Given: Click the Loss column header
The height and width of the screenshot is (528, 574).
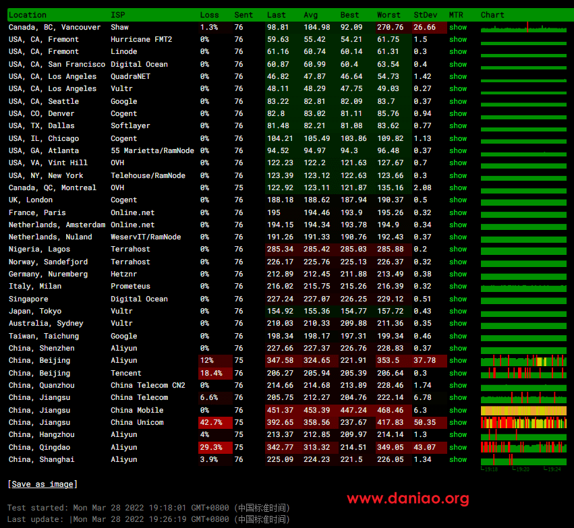Looking at the screenshot, I should (x=209, y=15).
